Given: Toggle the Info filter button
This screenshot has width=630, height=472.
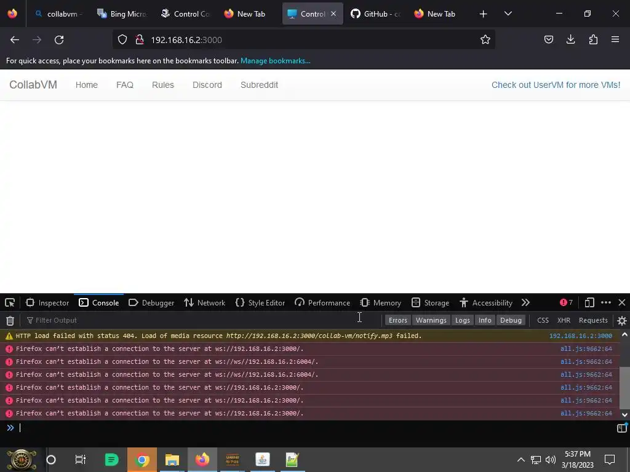Looking at the screenshot, I should tap(485, 320).
